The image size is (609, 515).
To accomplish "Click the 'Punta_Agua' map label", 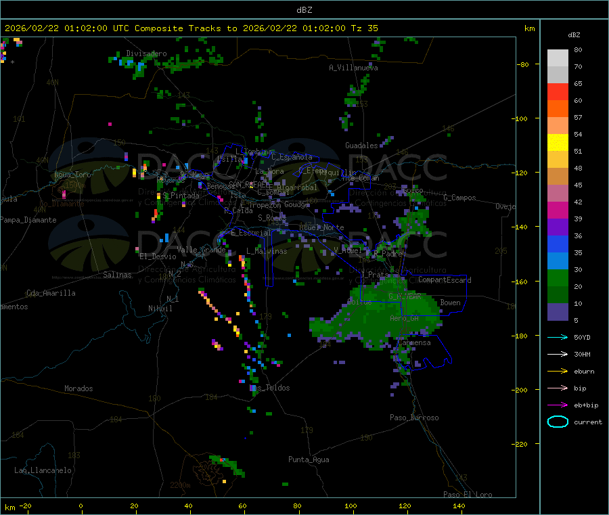I will click(x=309, y=460).
